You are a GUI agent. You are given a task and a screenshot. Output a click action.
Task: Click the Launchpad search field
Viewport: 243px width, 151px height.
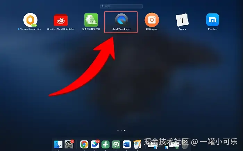point(121,6)
